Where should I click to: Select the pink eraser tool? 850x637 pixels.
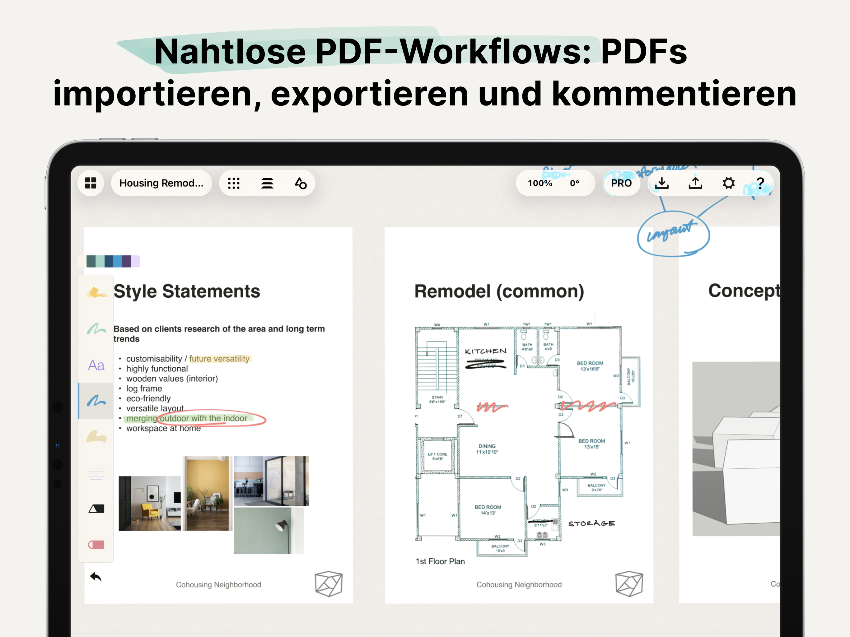tap(96, 544)
